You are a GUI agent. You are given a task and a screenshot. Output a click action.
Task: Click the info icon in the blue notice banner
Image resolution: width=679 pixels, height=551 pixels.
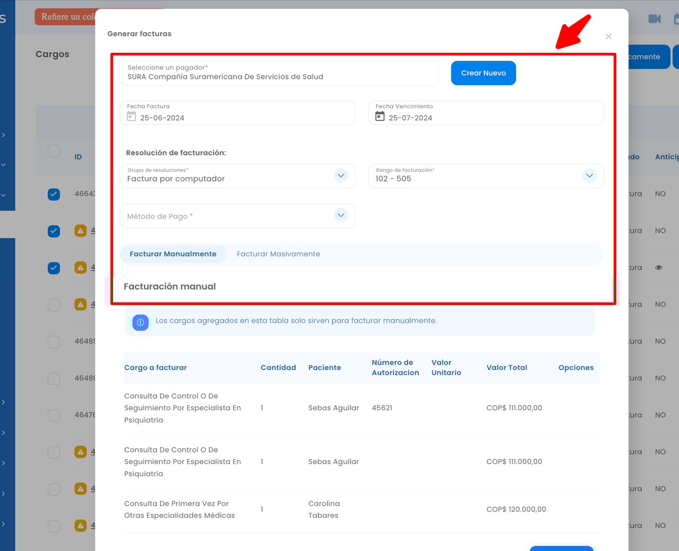click(x=140, y=322)
